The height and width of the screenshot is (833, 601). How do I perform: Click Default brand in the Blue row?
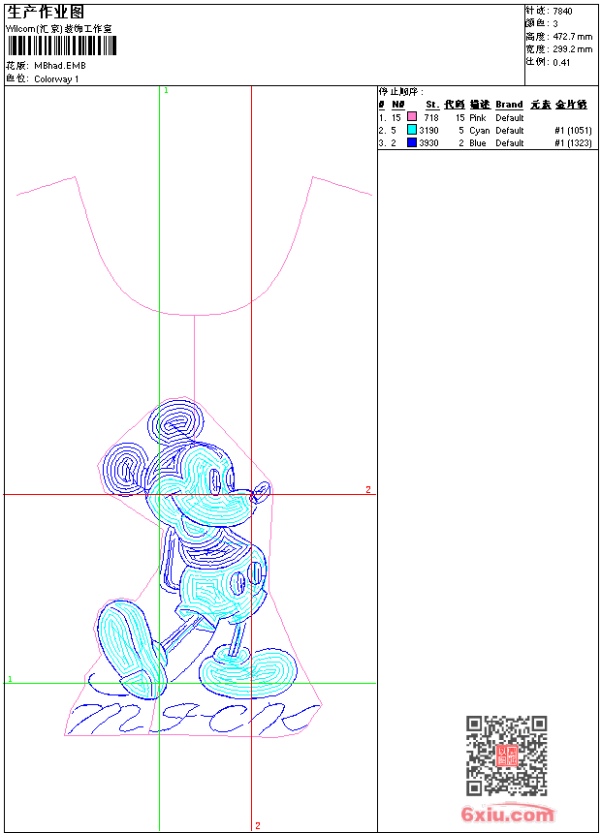[x=510, y=143]
